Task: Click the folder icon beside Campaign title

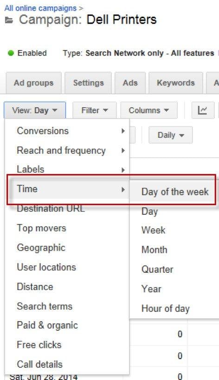Action: point(9,20)
